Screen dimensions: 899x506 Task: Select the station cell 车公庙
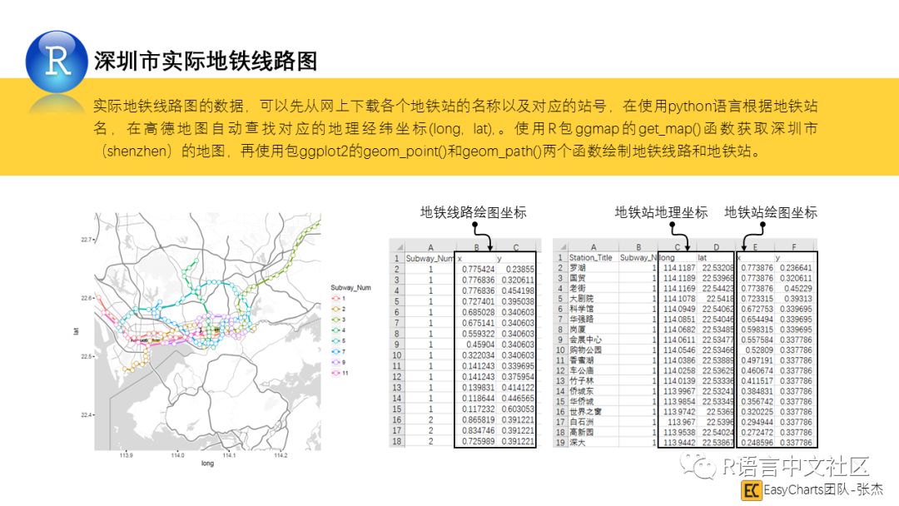[593, 370]
